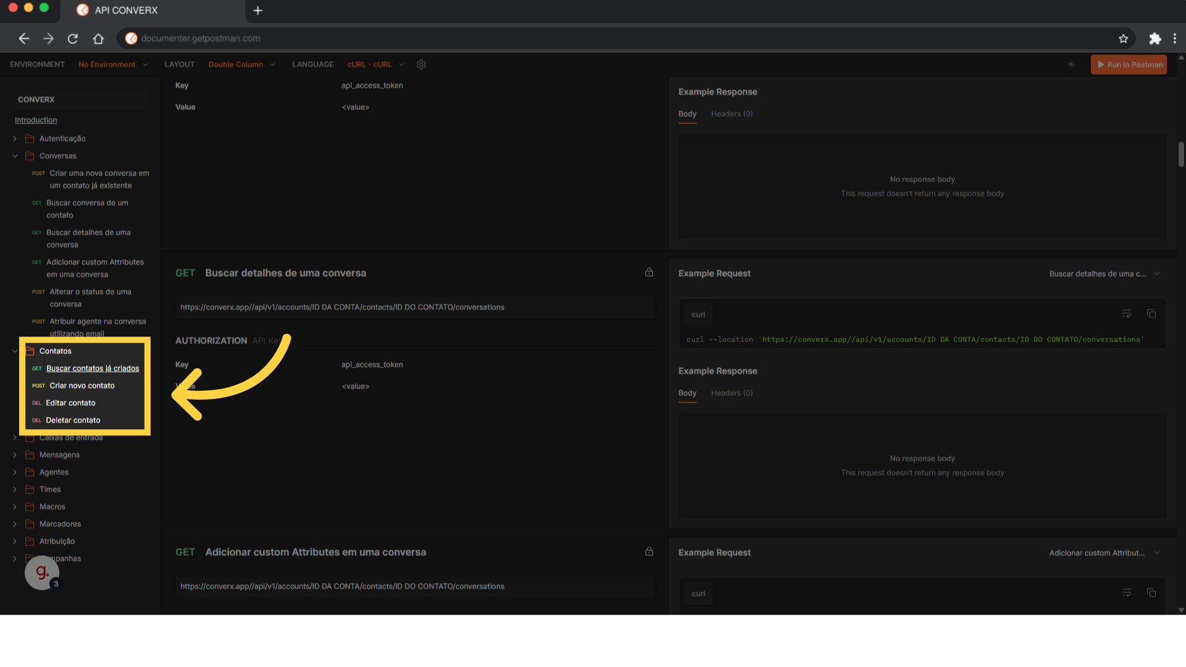The height and width of the screenshot is (667, 1186).
Task: Click the Mensagens folder icon
Action: (30, 455)
